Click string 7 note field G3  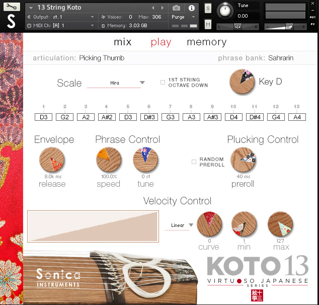point(171,117)
